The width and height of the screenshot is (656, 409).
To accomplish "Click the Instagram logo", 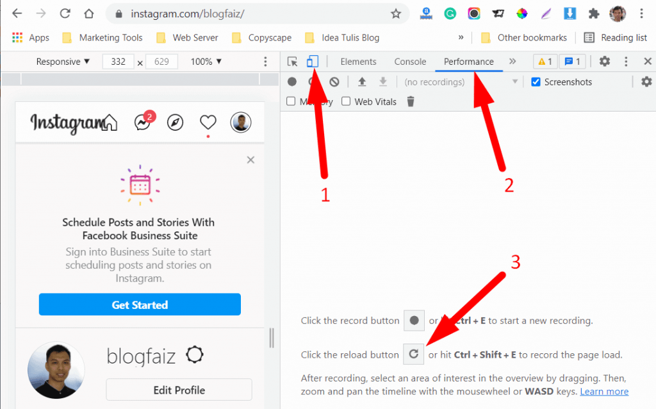I will 67,123.
